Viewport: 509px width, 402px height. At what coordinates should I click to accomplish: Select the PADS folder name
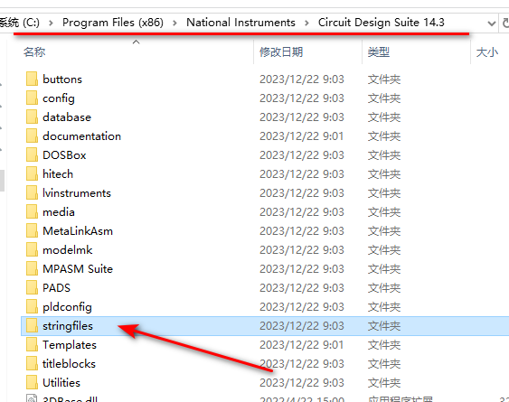[x=56, y=288]
